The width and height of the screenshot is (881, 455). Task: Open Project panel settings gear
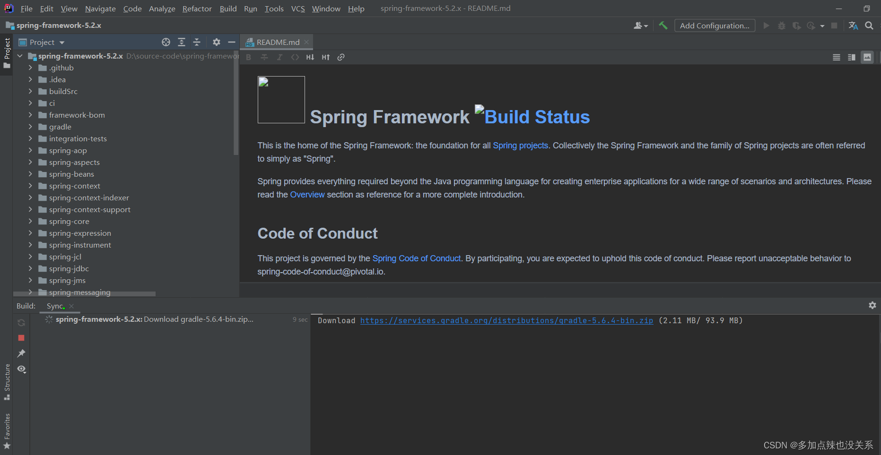click(217, 42)
